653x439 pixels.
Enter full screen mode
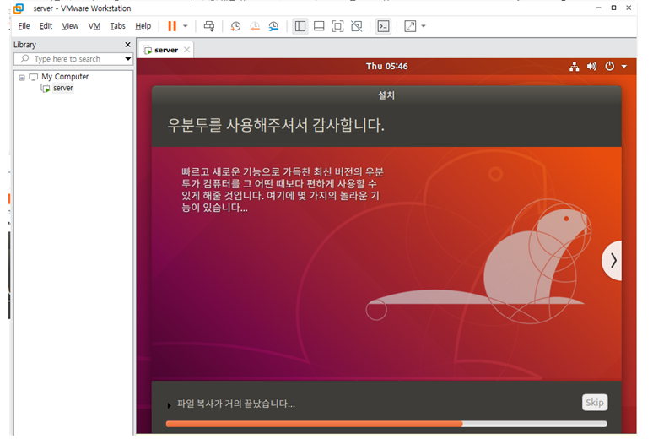tap(337, 26)
